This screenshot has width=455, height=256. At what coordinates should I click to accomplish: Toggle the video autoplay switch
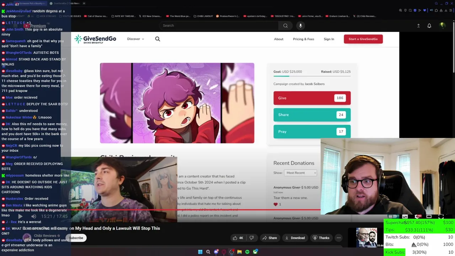[x=393, y=217]
